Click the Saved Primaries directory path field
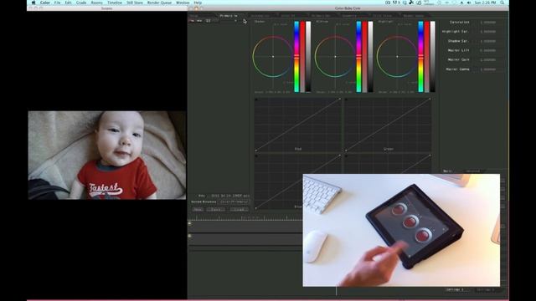 [234, 202]
